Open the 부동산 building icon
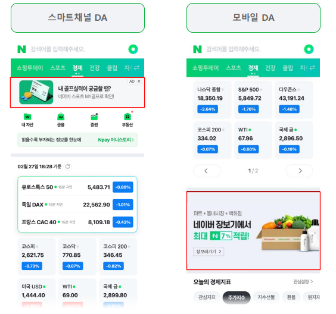Screen dimensions: 336x314 click(x=127, y=117)
